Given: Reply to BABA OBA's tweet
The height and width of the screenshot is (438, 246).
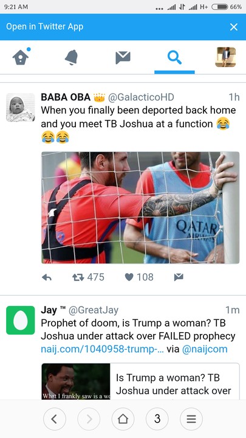Looking at the screenshot, I should click(47, 277).
